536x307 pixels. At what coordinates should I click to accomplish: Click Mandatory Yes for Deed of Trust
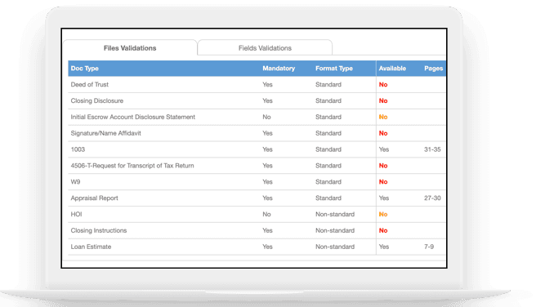coord(267,84)
